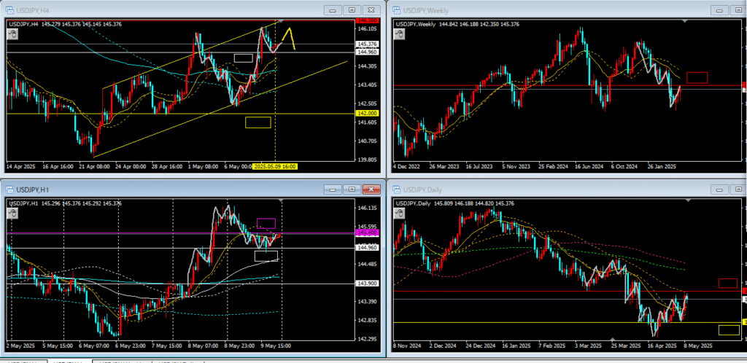The width and height of the screenshot is (747, 363).
Task: Select the magenta 145.400 price label in H1
Action: coord(368,233)
